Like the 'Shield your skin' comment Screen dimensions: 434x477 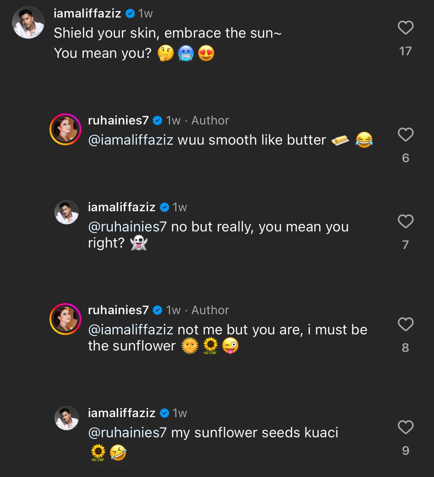point(406,28)
